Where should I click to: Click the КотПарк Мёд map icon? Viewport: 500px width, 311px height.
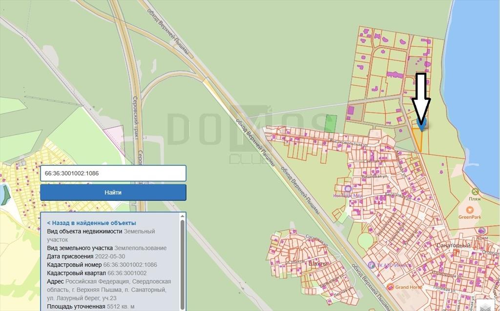348,189
